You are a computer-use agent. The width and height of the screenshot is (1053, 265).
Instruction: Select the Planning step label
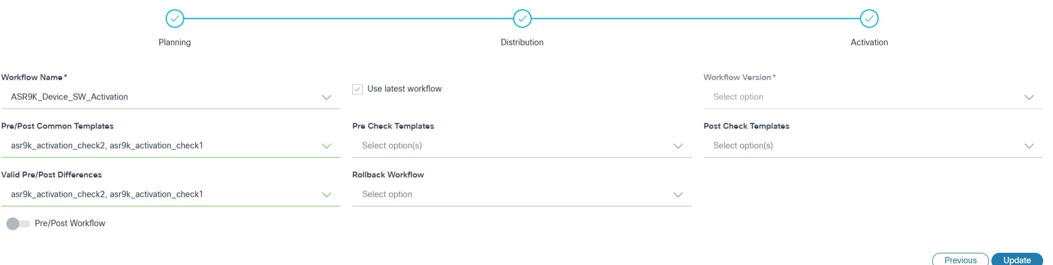point(174,42)
